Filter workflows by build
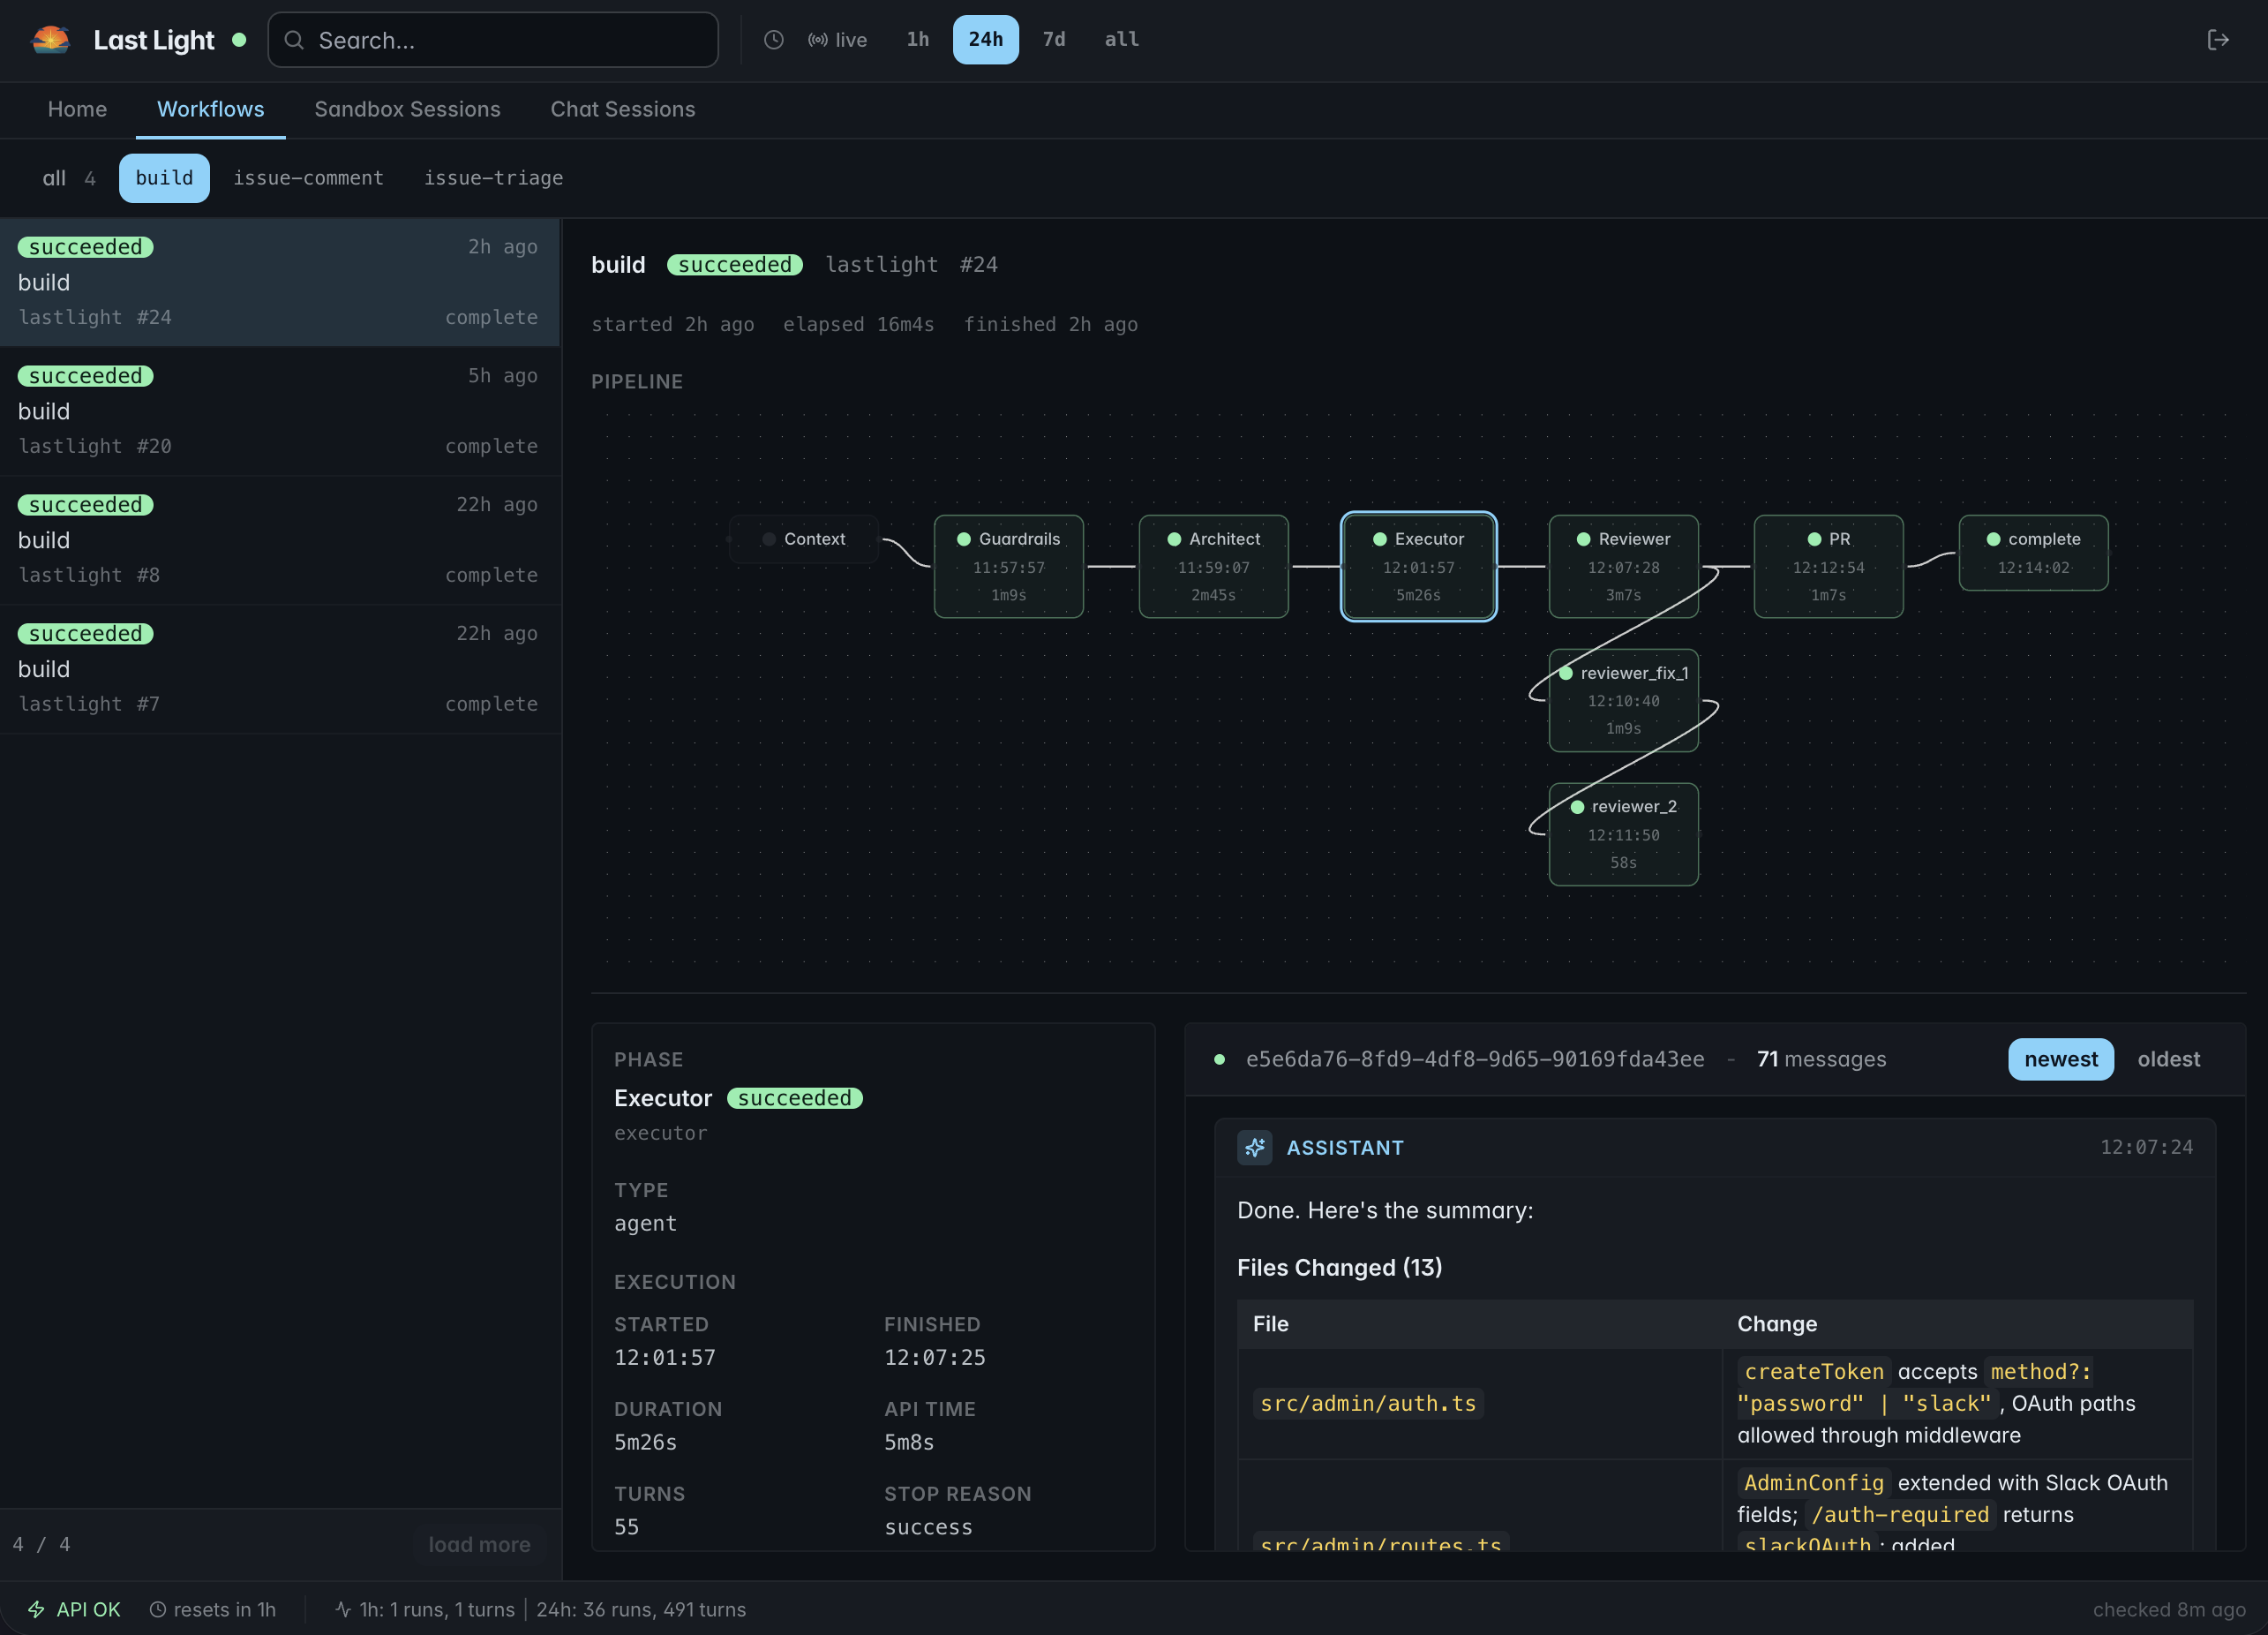The image size is (2268, 1635). (164, 178)
